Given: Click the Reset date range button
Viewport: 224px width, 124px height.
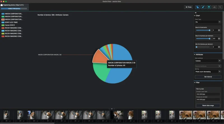Looking at the screenshot, I should tap(208, 106).
